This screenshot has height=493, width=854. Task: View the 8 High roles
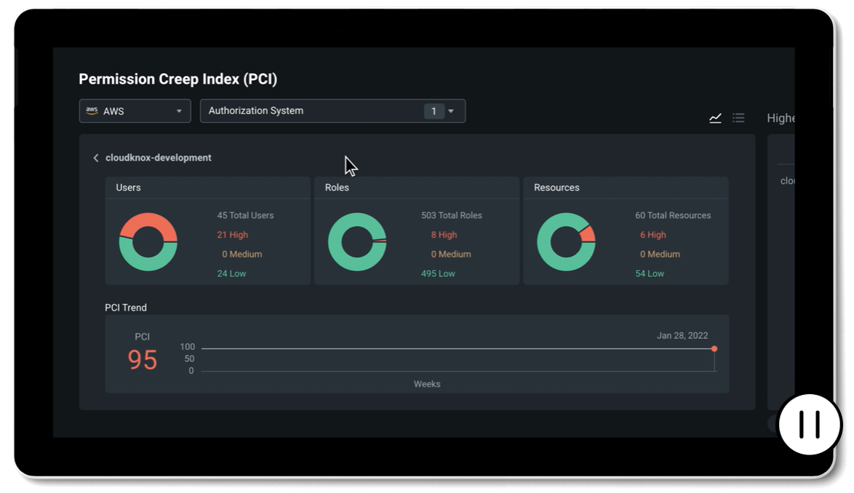point(444,235)
